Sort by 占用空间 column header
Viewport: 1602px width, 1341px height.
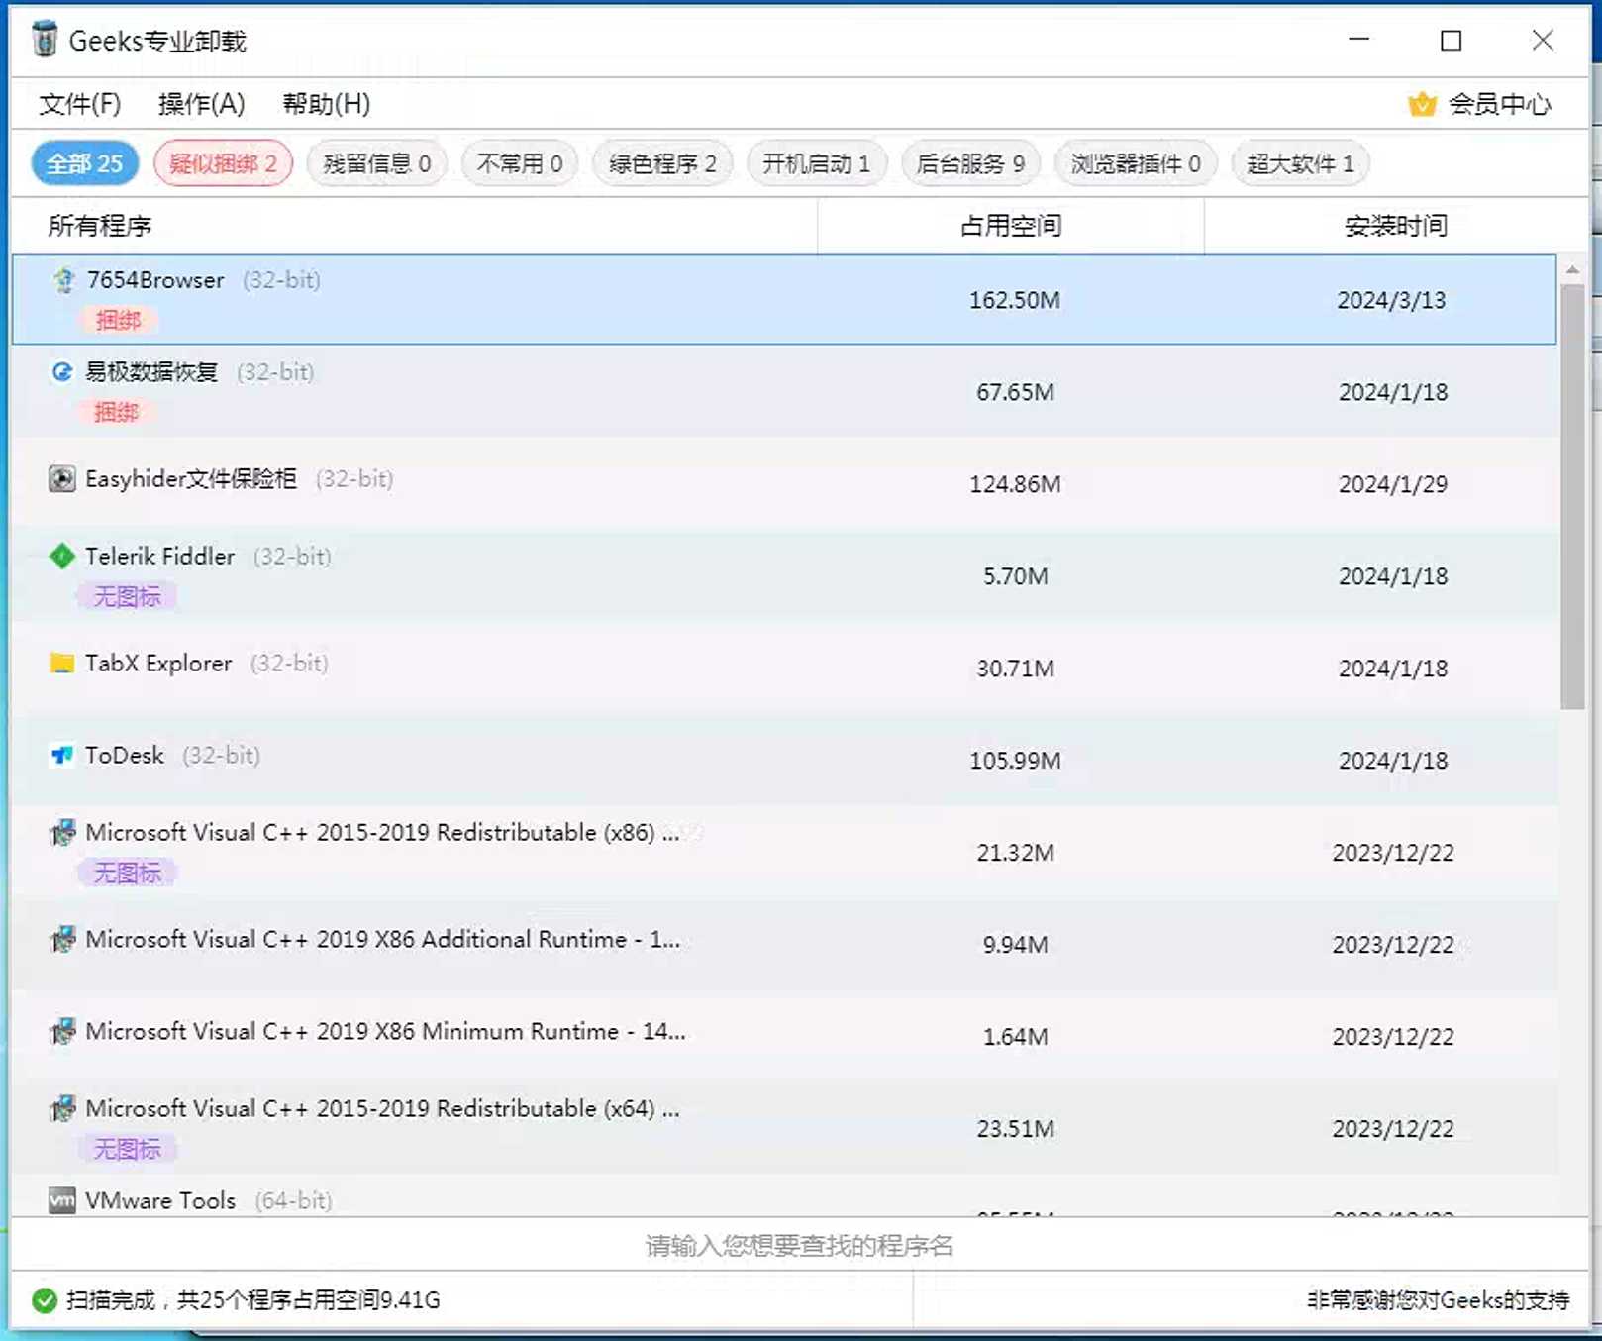coord(1010,226)
